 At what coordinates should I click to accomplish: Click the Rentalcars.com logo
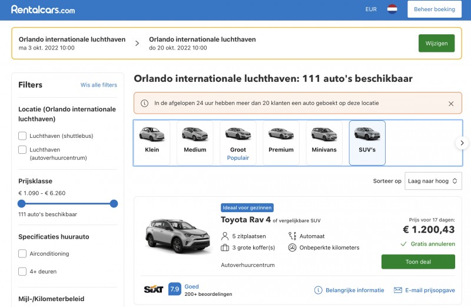point(43,9)
